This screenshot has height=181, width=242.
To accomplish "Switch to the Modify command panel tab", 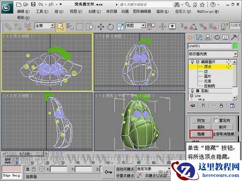I will coord(199,38).
